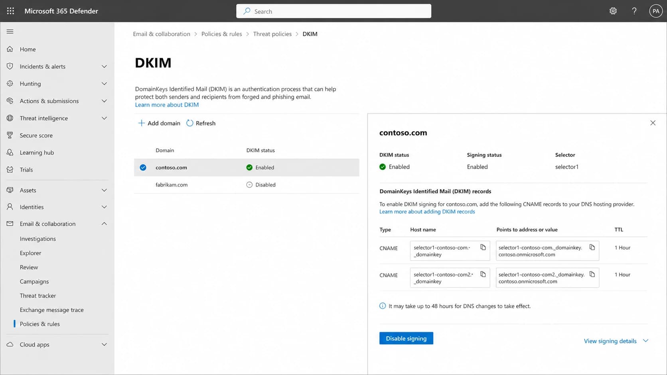Open Campaigns in the sidebar
The width and height of the screenshot is (667, 375).
click(x=34, y=281)
